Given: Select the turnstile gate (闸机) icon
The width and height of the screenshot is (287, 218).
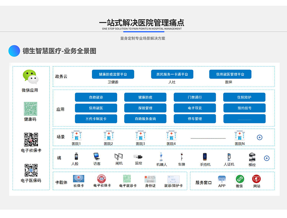Looking at the screenshot, I should (119, 157).
